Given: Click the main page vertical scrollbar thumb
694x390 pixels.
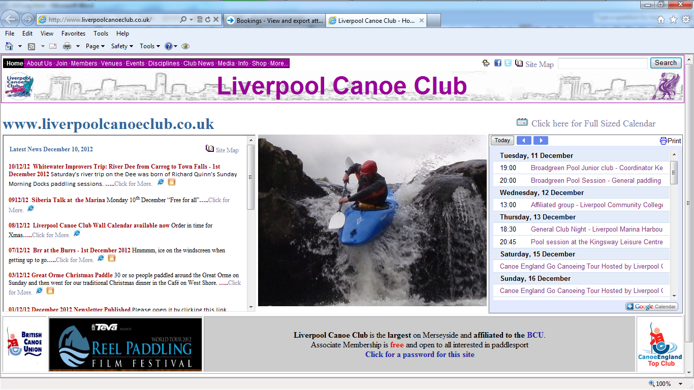Looking at the screenshot, I should coord(689,203).
